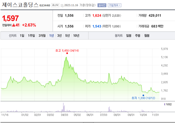Click the 전일 value 1,556
Image resolution: width=175 pixels, height=123 pixels.
tap(69, 16)
